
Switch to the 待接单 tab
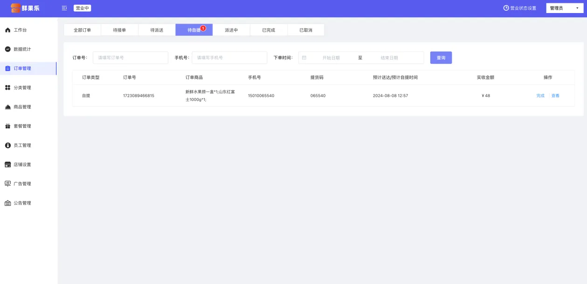coord(119,30)
